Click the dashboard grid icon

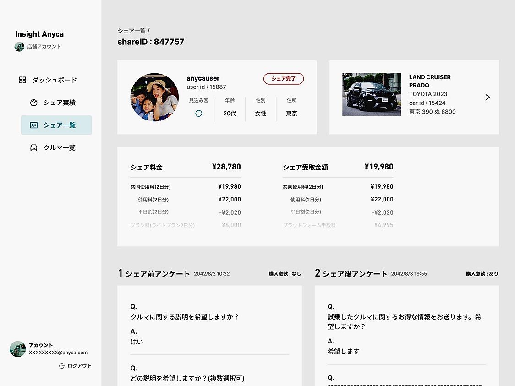click(22, 80)
